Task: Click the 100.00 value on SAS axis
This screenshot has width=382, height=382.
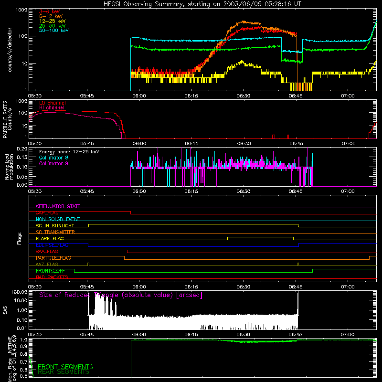Action: 19,292
